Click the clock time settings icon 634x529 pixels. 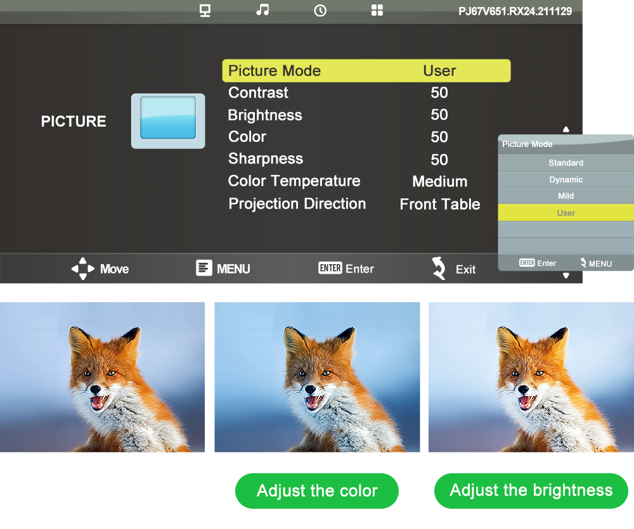(x=320, y=11)
